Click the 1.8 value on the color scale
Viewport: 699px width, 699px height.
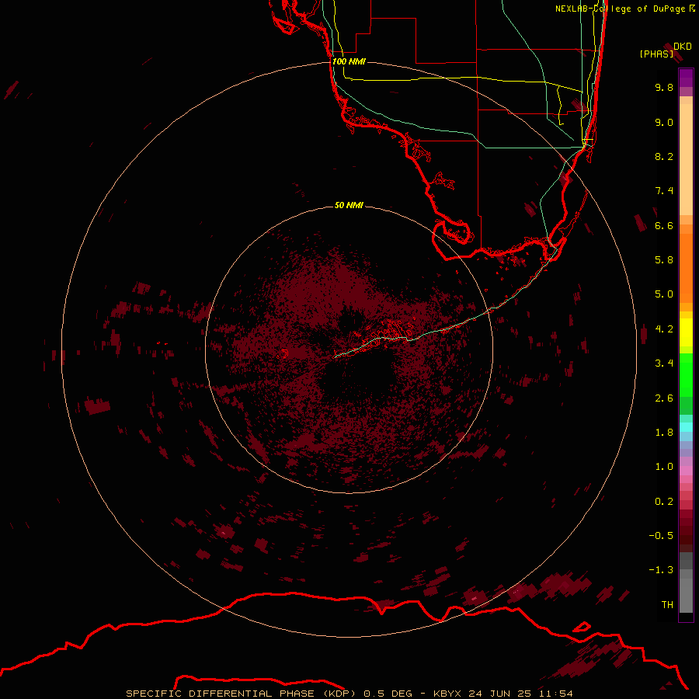pyautogui.click(x=664, y=433)
